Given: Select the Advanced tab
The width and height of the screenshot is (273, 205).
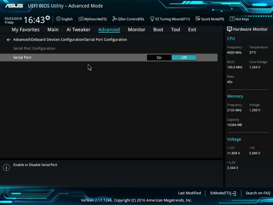Looking at the screenshot, I should (x=109, y=30).
